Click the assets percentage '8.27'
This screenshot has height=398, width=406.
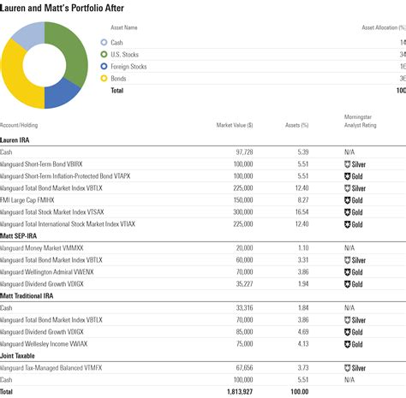(x=303, y=200)
